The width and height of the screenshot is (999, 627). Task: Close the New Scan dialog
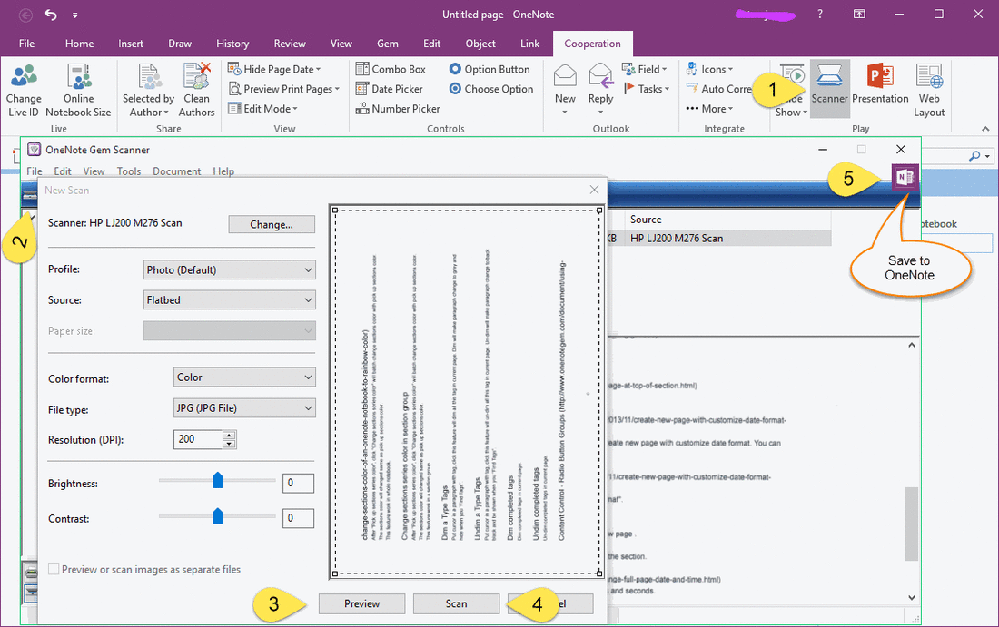pos(594,190)
